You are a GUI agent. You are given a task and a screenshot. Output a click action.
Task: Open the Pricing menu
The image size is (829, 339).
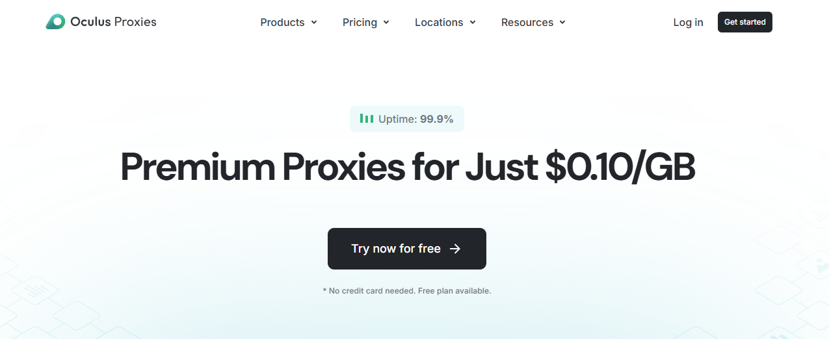pyautogui.click(x=360, y=22)
